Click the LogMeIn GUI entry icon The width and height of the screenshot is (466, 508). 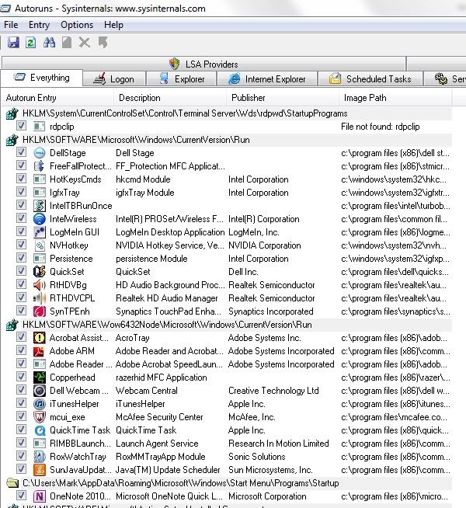point(40,232)
